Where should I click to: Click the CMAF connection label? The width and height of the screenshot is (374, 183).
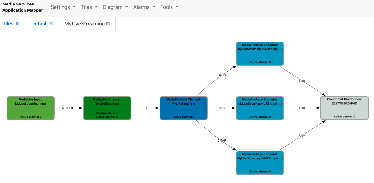[x=221, y=141]
